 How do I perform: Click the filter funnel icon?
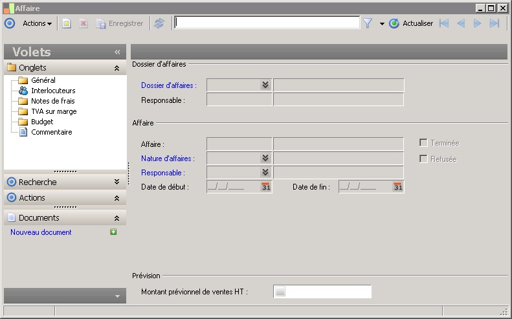point(368,23)
